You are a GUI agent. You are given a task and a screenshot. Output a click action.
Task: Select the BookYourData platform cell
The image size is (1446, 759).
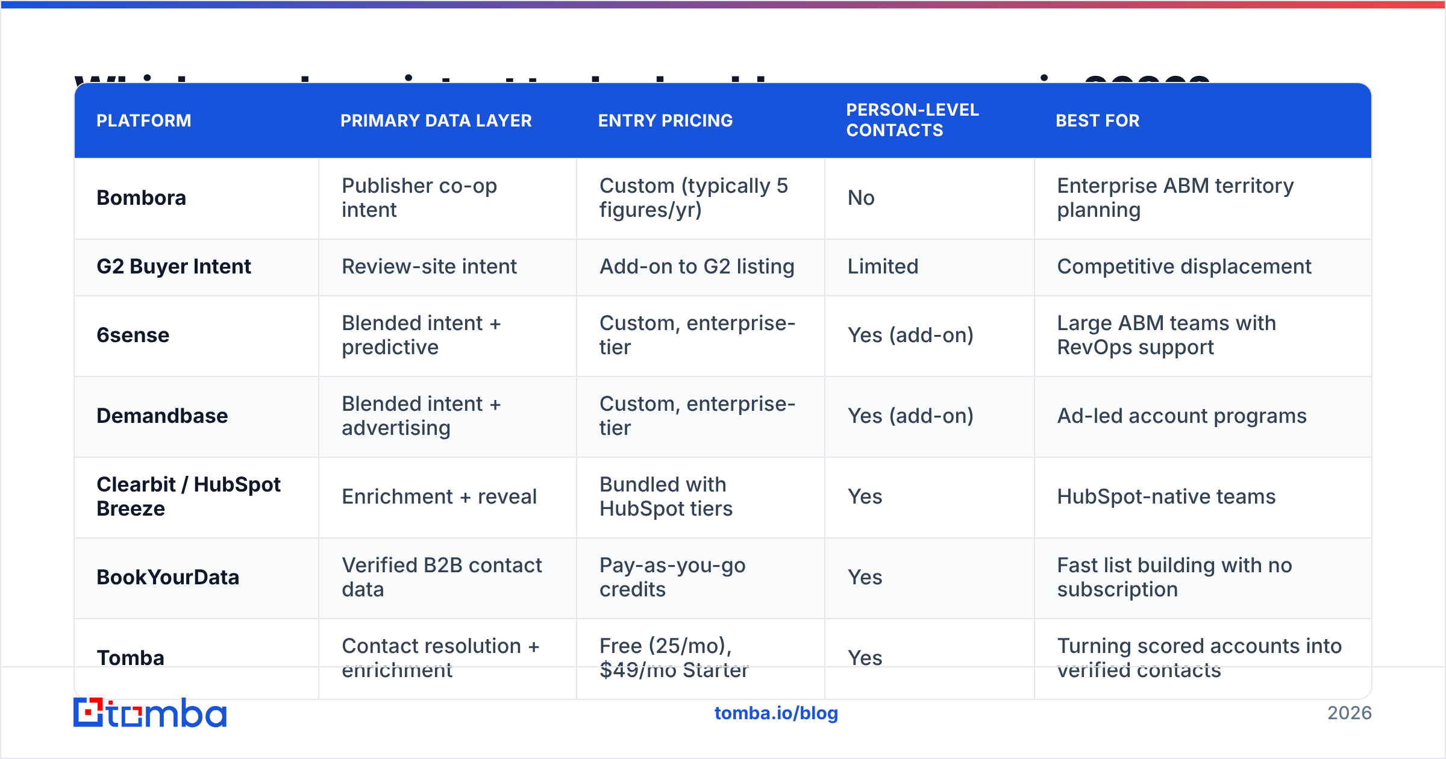point(196,578)
